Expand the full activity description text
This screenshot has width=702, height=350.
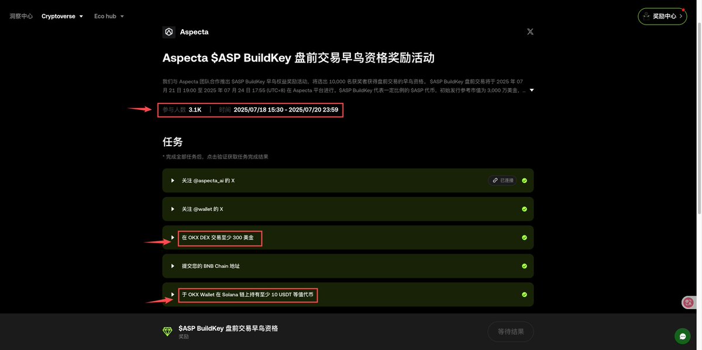pos(532,90)
